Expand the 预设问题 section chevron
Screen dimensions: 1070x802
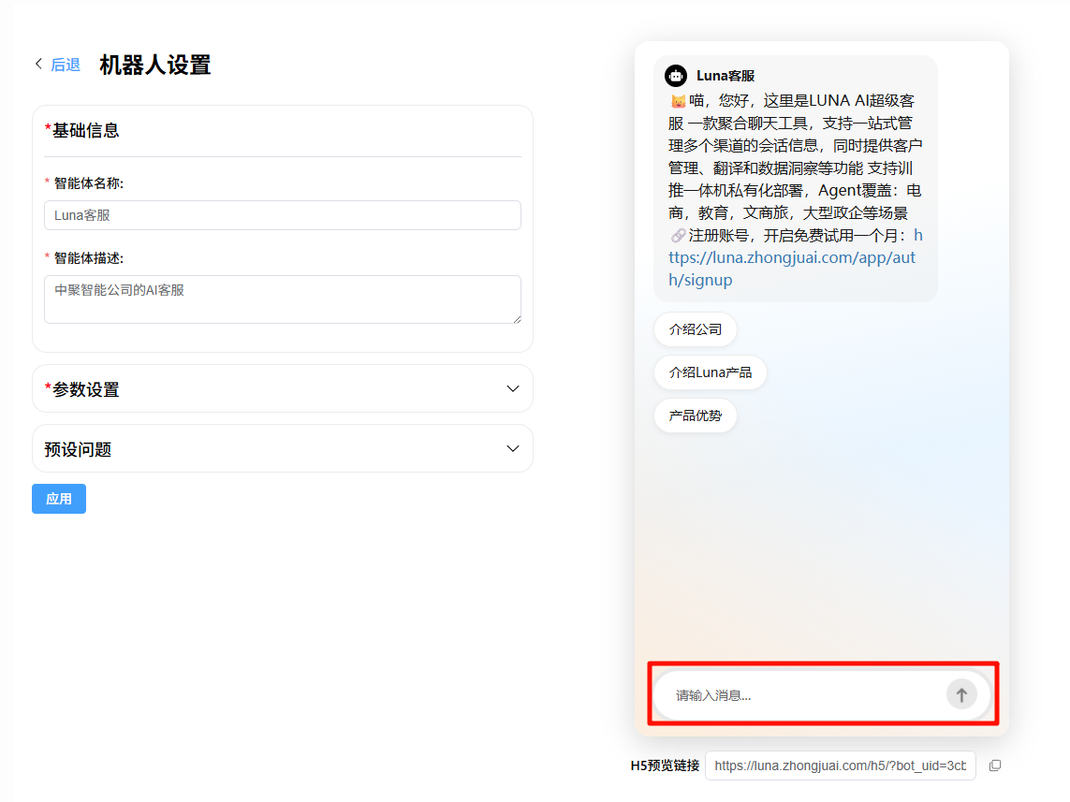tap(512, 449)
